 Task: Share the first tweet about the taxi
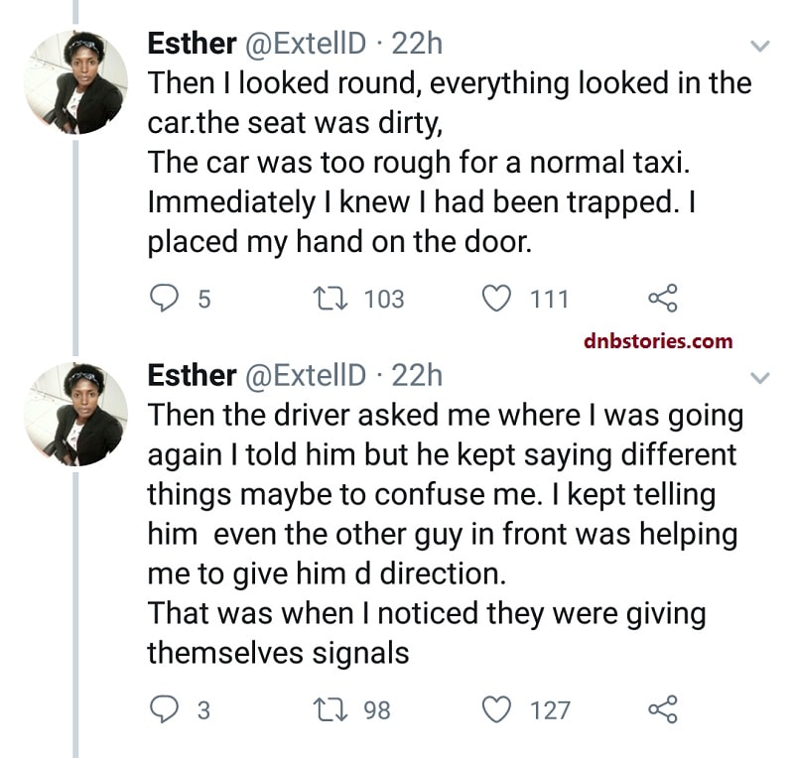pos(662,298)
